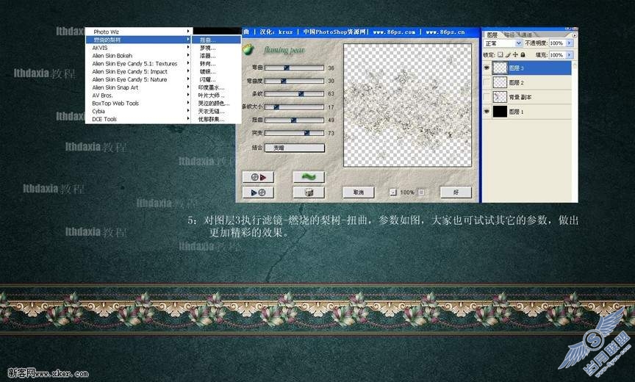Adjust the 条纹大小 slider set to 17
The image size is (635, 382).
[294, 107]
